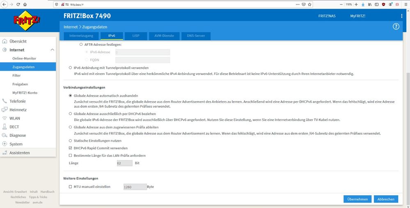Viewport: 410px width, 208px height.
Task: Zoom out with the minus icon
Action: pos(341,5)
